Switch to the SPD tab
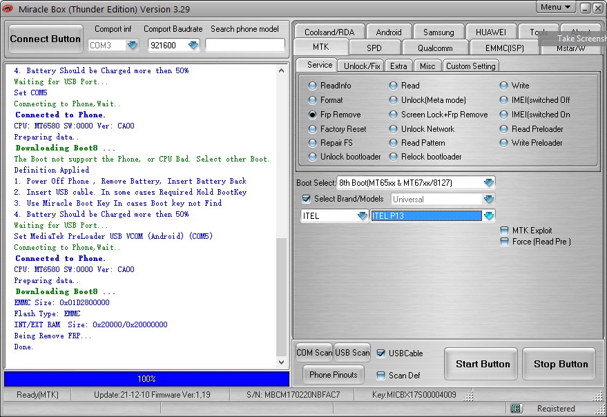 click(374, 48)
